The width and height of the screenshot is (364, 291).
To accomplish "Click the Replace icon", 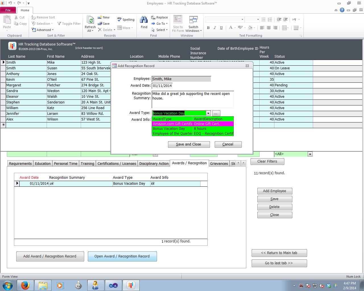I will pyautogui.click(x=153, y=17).
